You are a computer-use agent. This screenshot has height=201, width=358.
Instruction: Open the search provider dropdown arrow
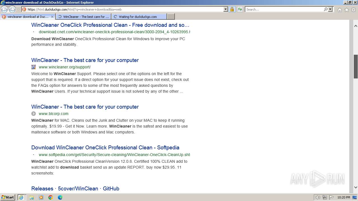click(330, 9)
